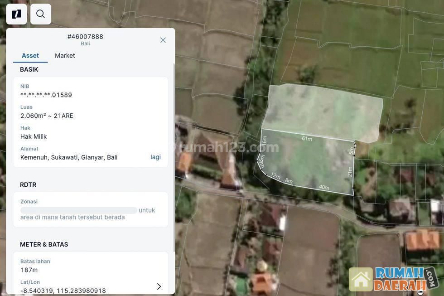Click the Lat/Lon coordinates text

[63, 291]
